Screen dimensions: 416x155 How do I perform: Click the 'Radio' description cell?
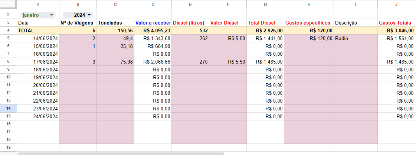tap(356, 38)
